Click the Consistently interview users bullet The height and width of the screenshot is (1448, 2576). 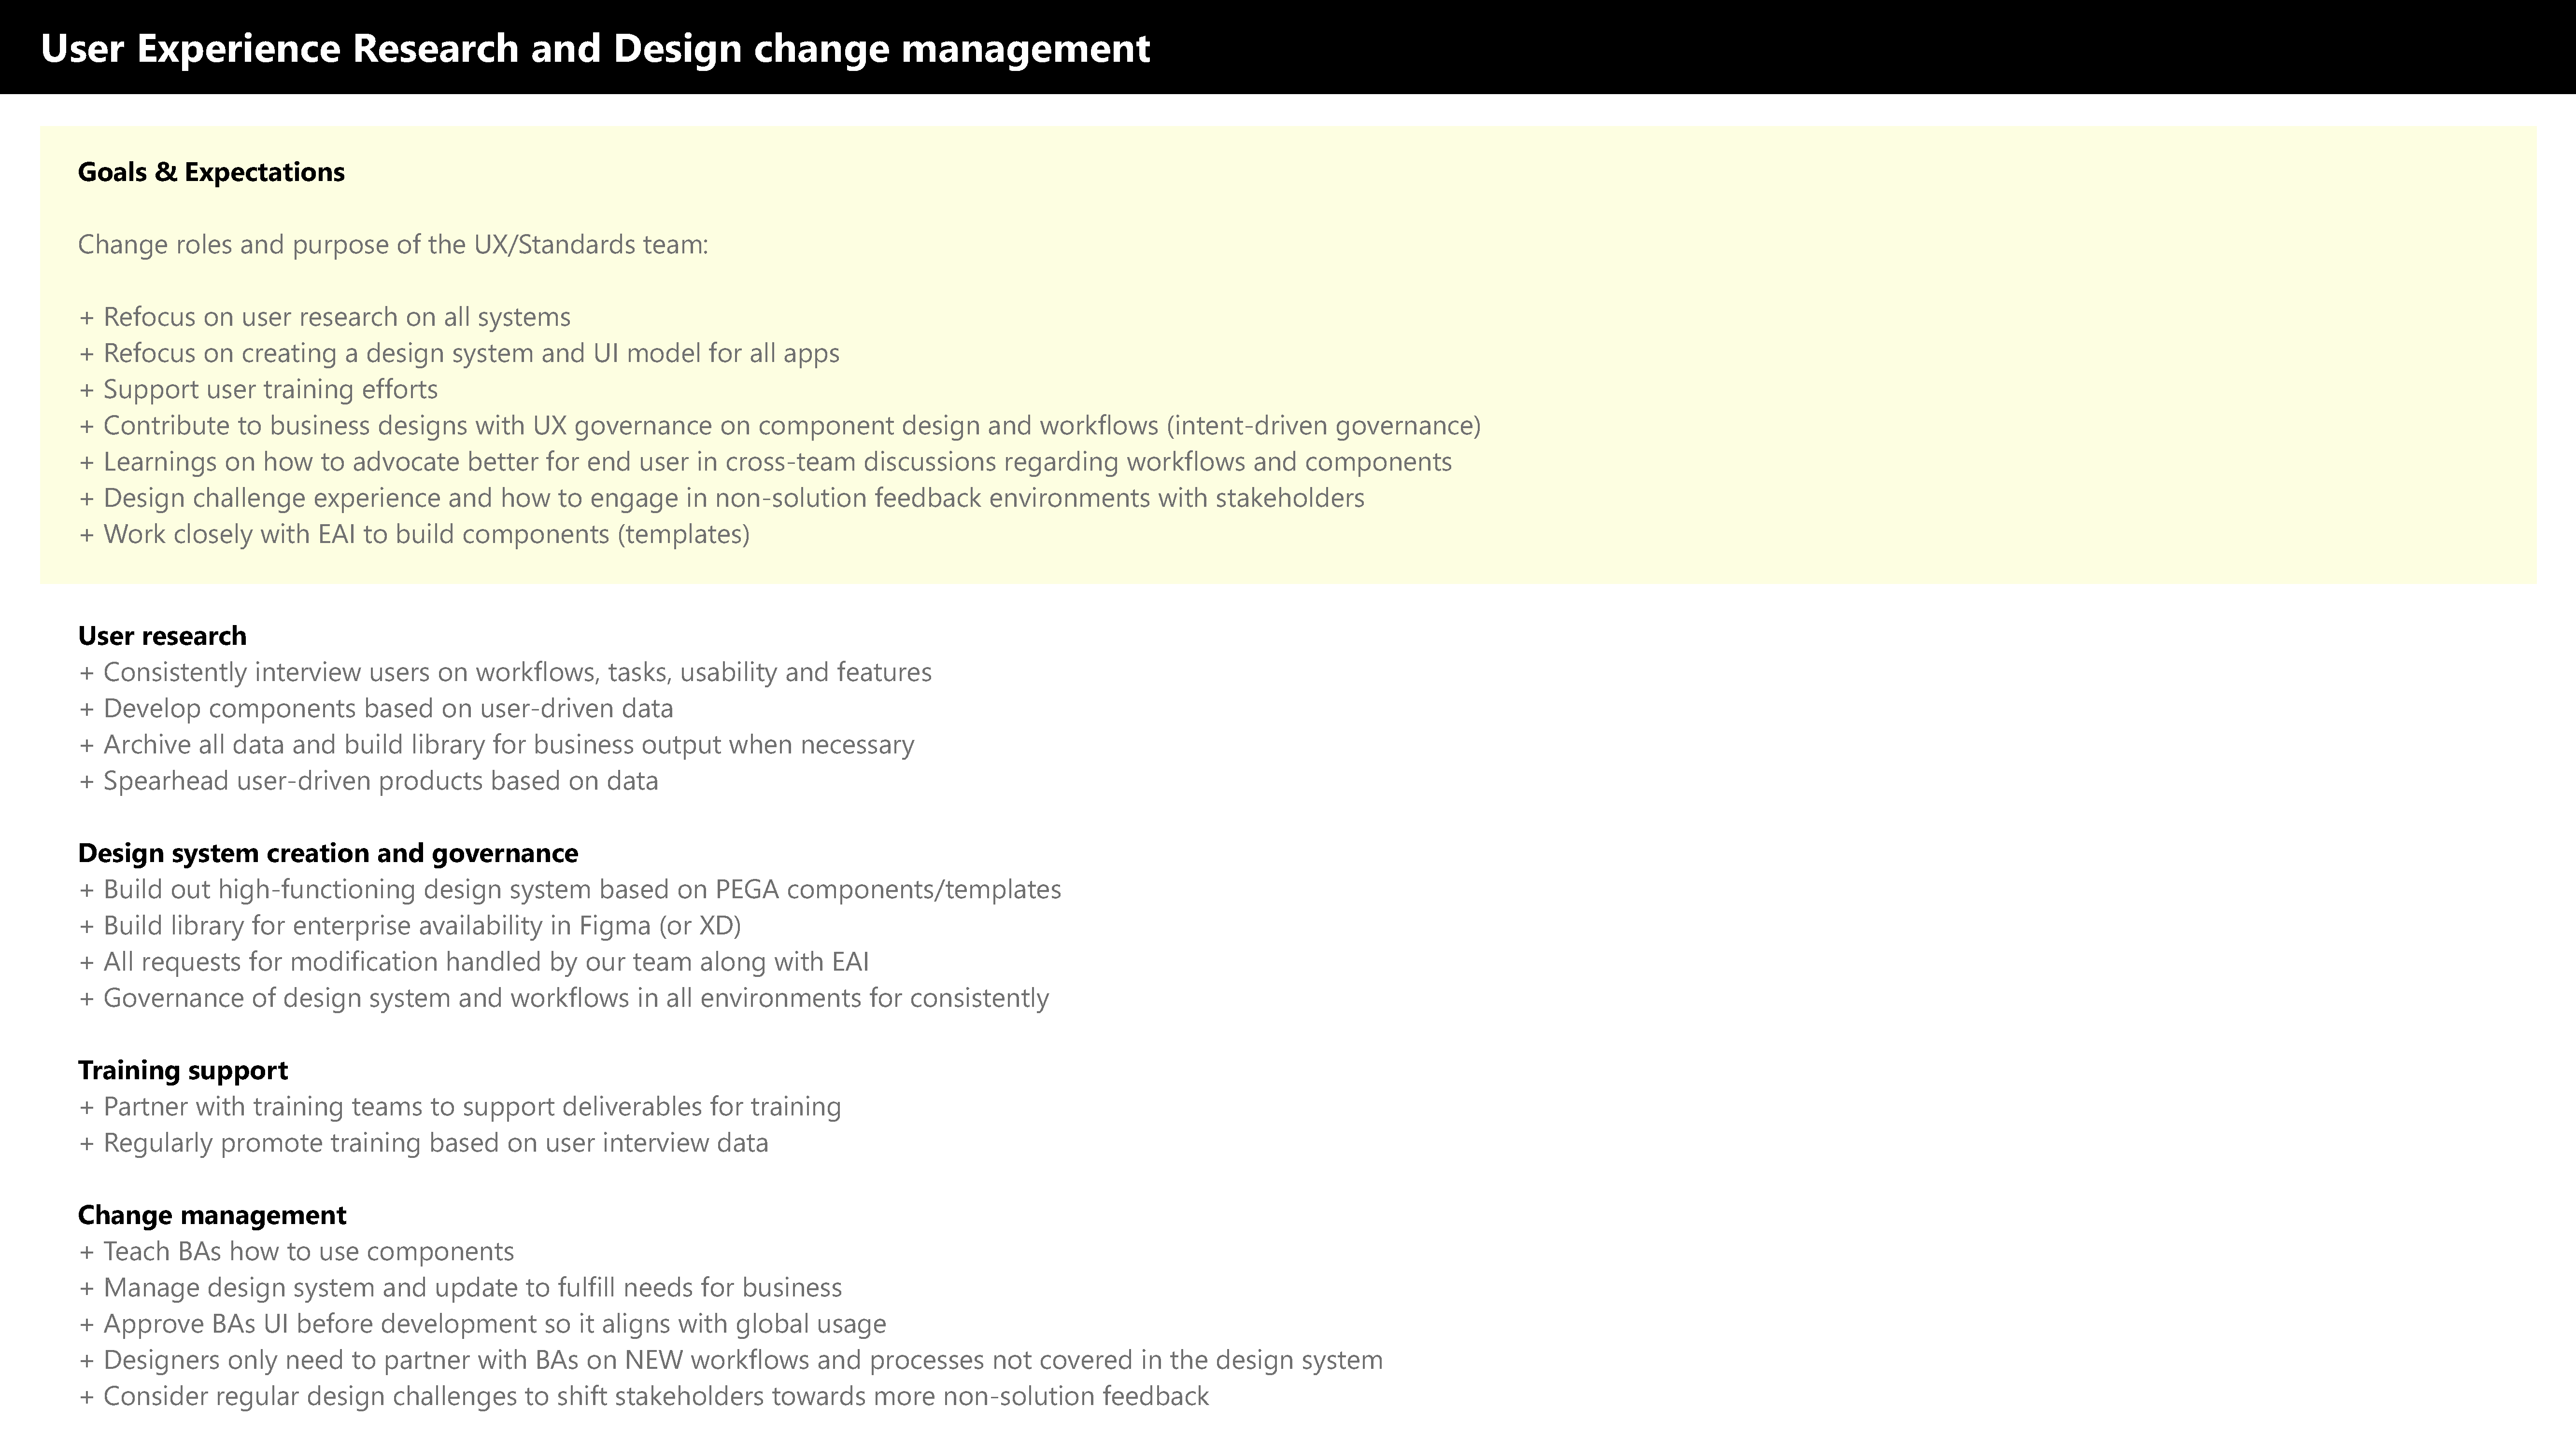(x=505, y=671)
